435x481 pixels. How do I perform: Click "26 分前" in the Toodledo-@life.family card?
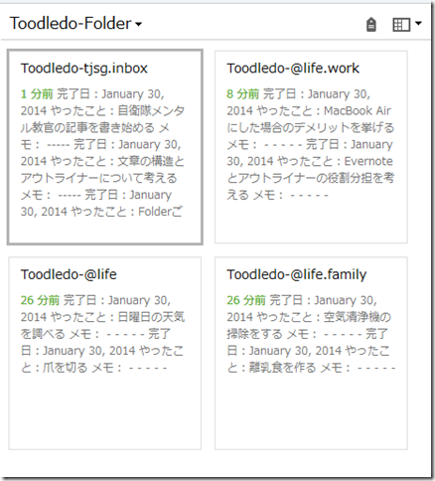coord(246,300)
